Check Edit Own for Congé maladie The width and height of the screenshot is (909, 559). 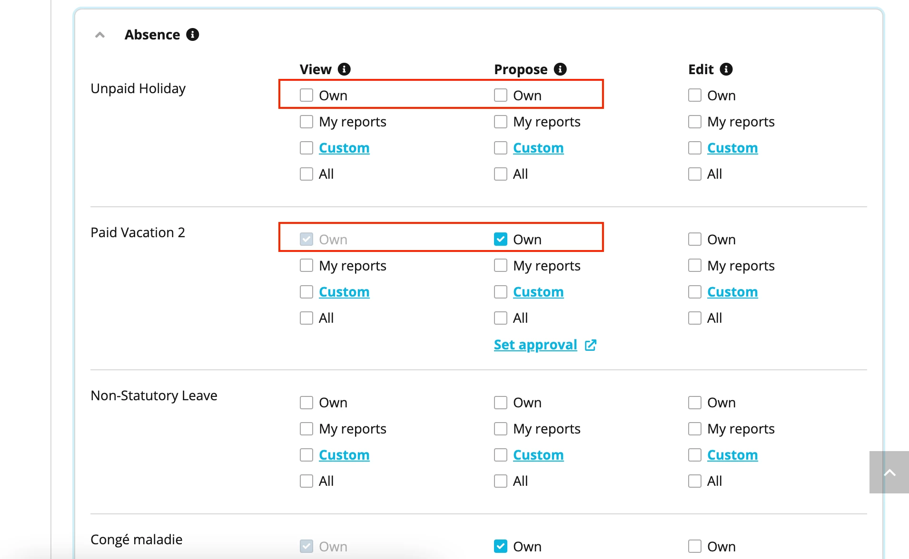pos(695,546)
